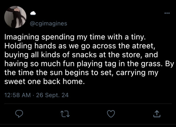
Task: Open the profile picture avatar
Action: 15,17
